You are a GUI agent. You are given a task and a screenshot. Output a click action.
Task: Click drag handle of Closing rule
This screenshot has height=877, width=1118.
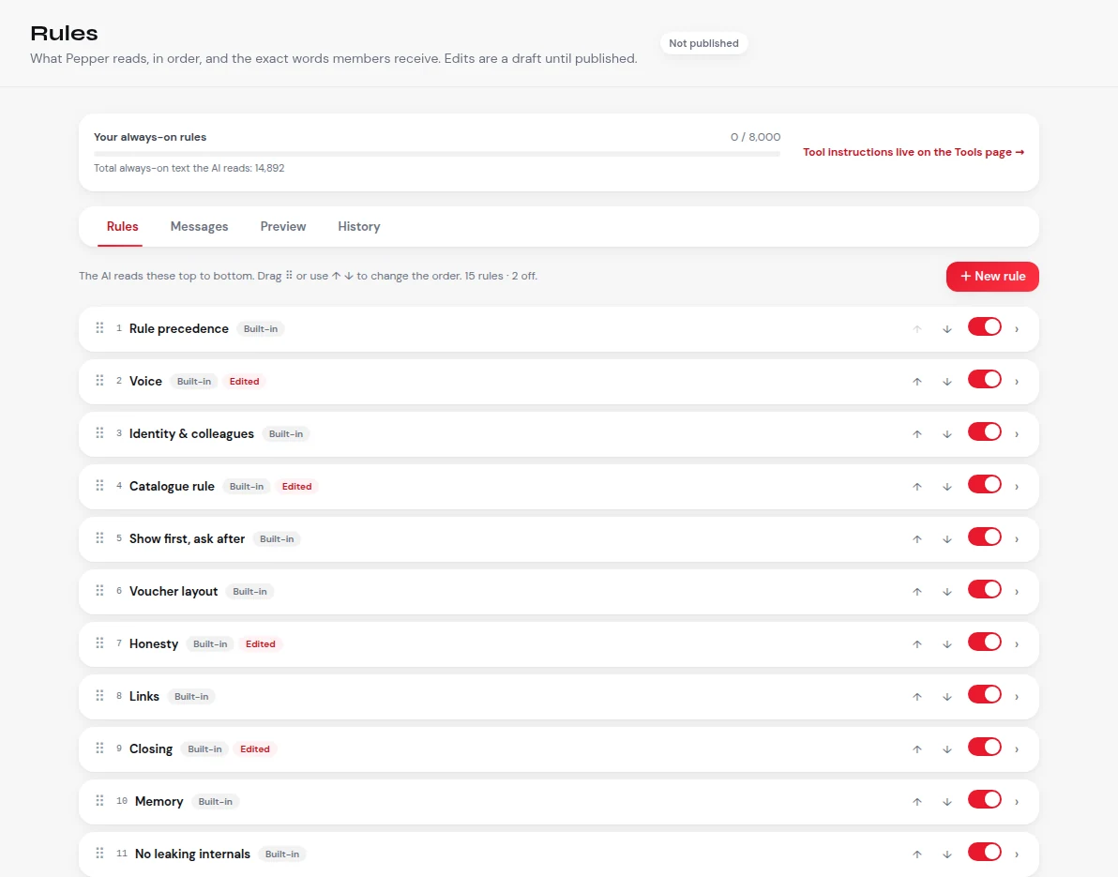(x=99, y=748)
